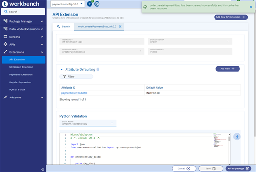Collapse the Attribute Defaulting section
Image resolution: width=256 pixels, height=172 pixels.
[62, 70]
